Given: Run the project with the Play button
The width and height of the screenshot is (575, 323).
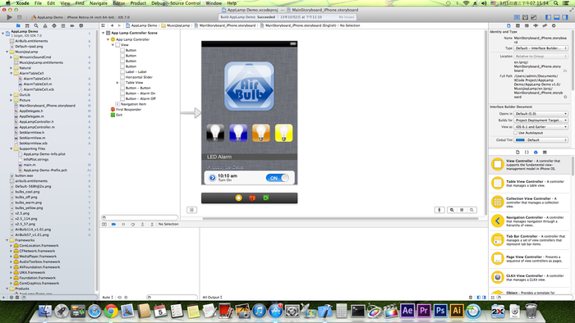Looking at the screenshot, I should pyautogui.click(x=9, y=17).
